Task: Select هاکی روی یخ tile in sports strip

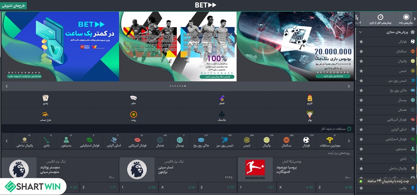Action: pos(201,141)
